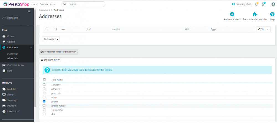Open the Orders menu item
The image size is (277, 123).
point(11,36)
